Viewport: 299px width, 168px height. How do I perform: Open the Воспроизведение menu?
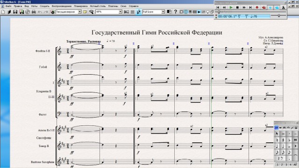(62, 6)
